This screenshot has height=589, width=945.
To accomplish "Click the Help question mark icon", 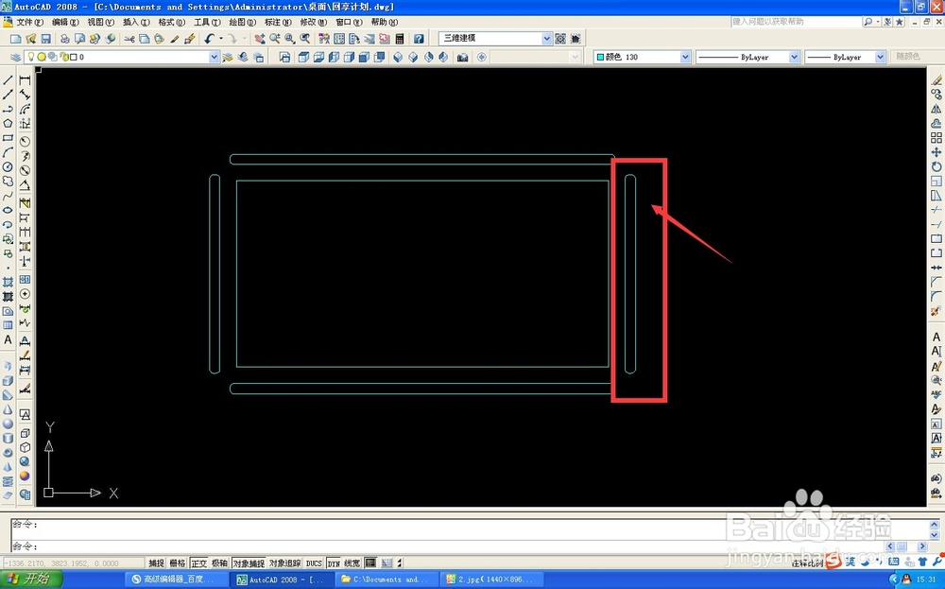I will click(x=419, y=39).
